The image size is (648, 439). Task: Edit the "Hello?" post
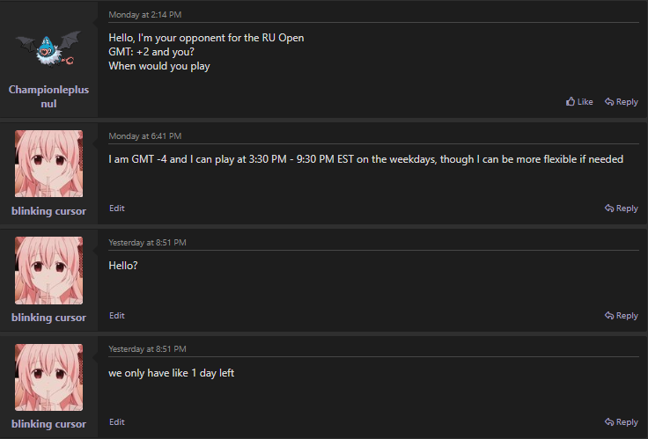coord(116,315)
